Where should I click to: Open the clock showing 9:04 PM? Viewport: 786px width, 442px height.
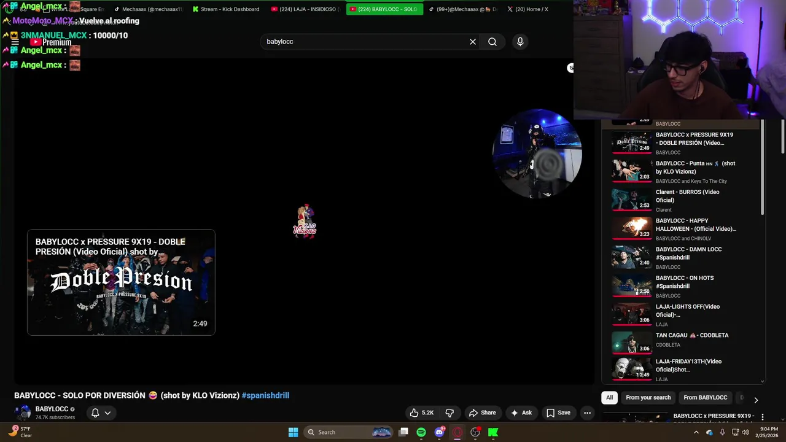click(x=768, y=432)
